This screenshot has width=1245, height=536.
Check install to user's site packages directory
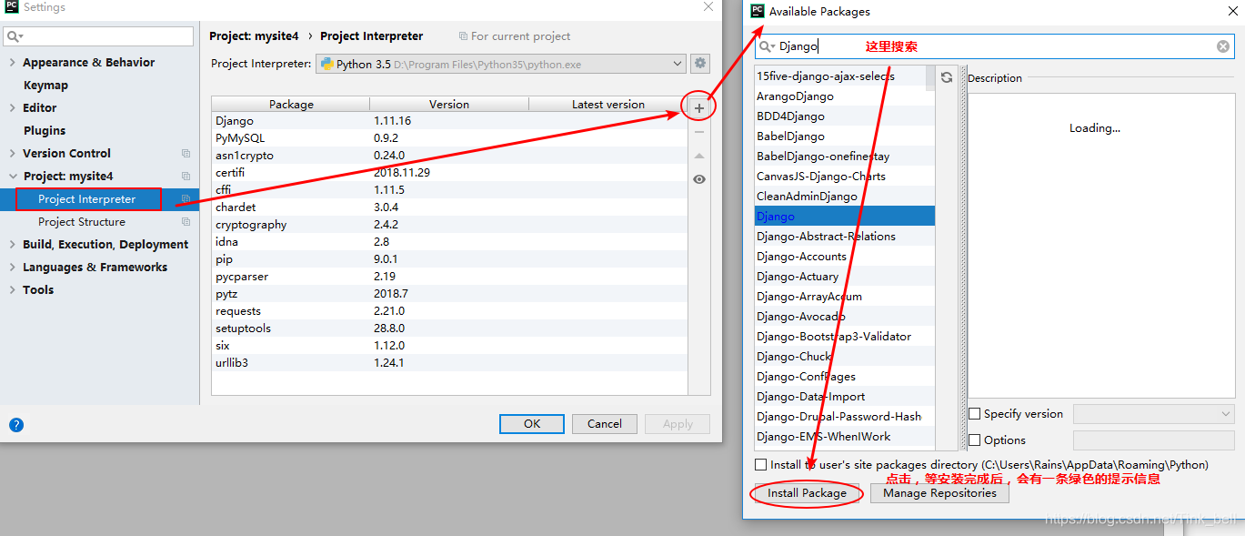click(760, 465)
